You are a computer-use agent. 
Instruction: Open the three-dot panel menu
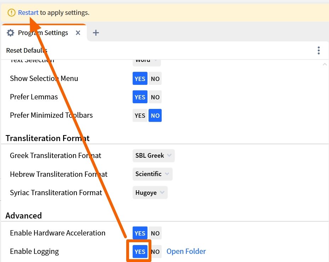319,51
